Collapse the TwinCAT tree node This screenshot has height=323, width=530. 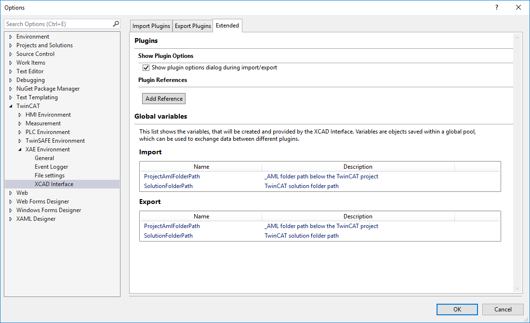[11, 106]
